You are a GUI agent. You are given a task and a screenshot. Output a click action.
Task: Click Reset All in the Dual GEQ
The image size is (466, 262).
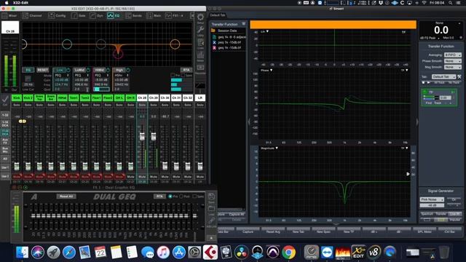click(x=66, y=196)
